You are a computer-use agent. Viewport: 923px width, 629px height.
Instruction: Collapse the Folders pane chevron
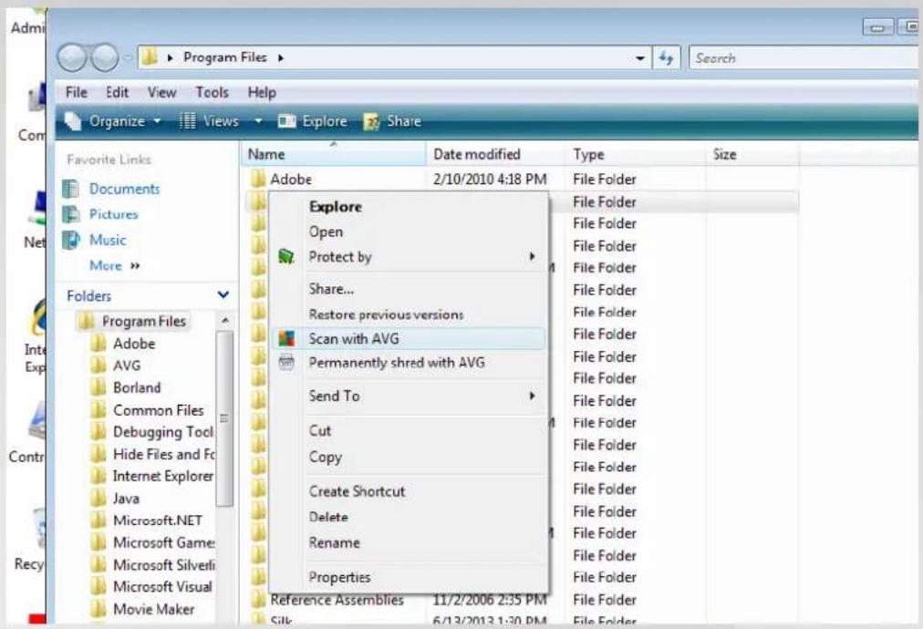[x=223, y=294]
